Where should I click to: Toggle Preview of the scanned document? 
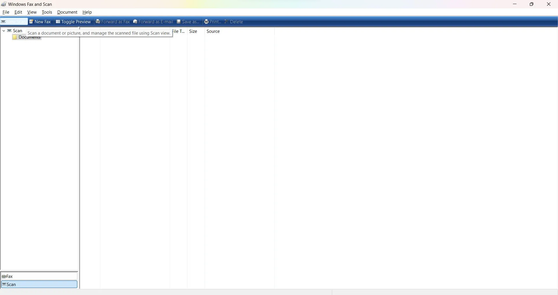coord(73,21)
